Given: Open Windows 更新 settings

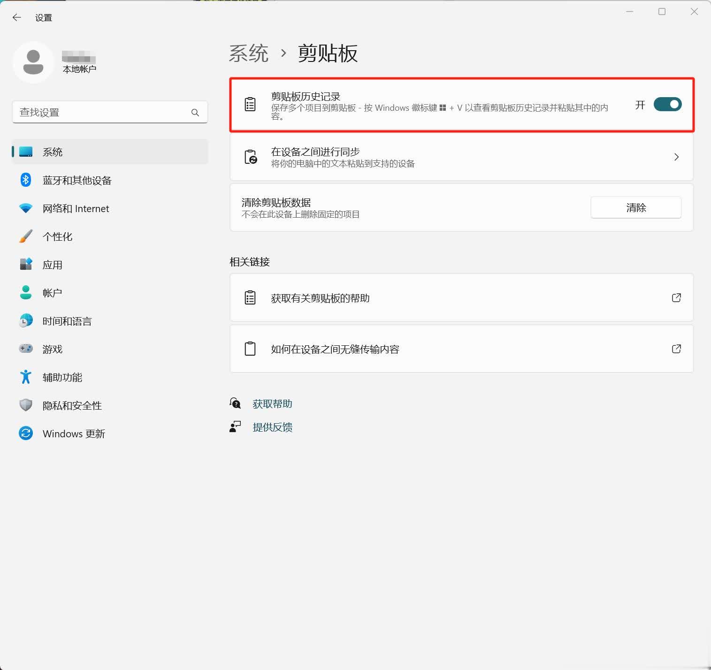Looking at the screenshot, I should (x=74, y=434).
